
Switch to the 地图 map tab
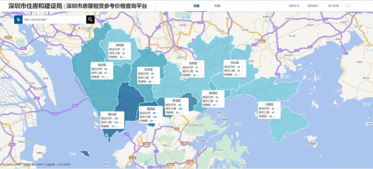tap(196, 6)
